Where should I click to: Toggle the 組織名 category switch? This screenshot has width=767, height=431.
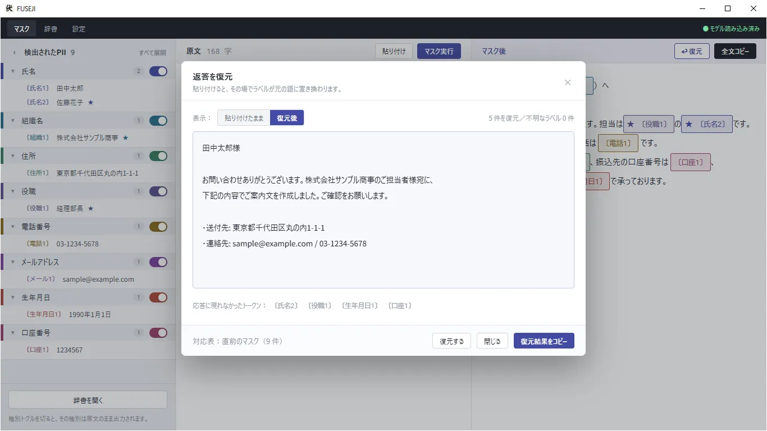tap(158, 121)
